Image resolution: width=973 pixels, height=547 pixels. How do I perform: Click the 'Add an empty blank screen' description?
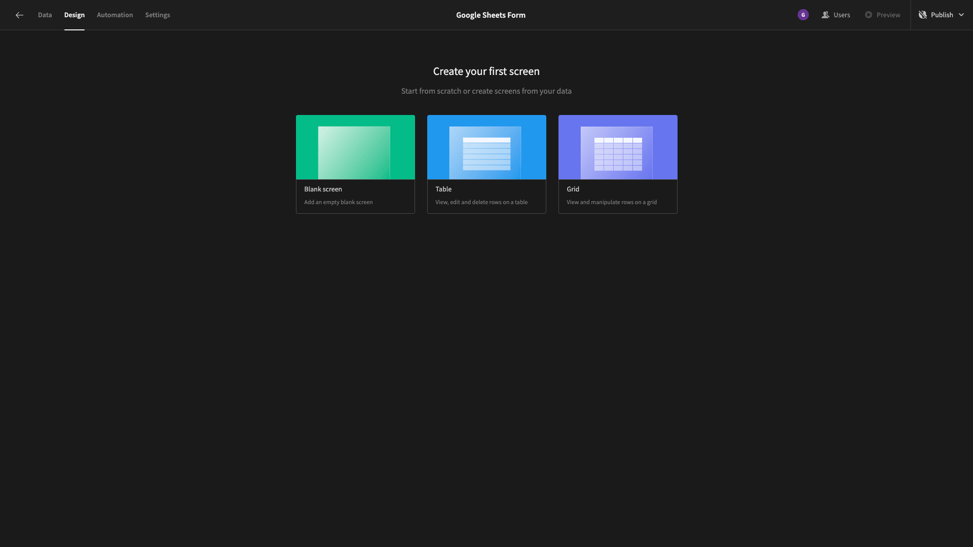(338, 202)
